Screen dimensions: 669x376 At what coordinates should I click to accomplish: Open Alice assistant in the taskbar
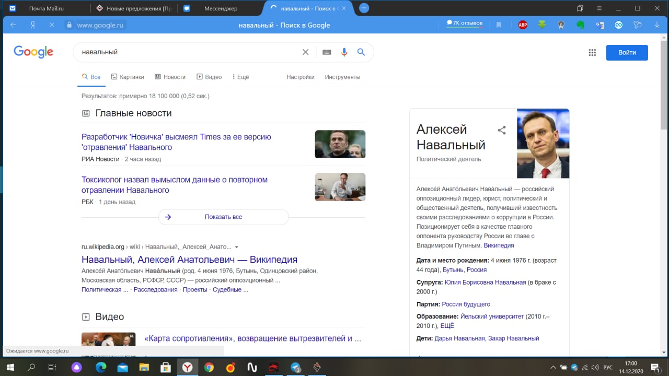click(x=77, y=367)
